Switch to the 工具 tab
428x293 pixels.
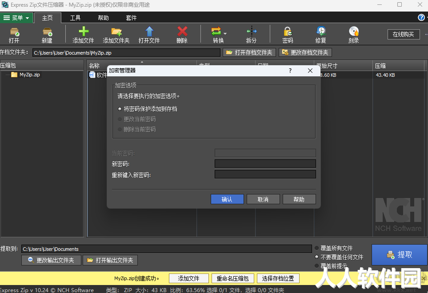pyautogui.click(x=76, y=18)
